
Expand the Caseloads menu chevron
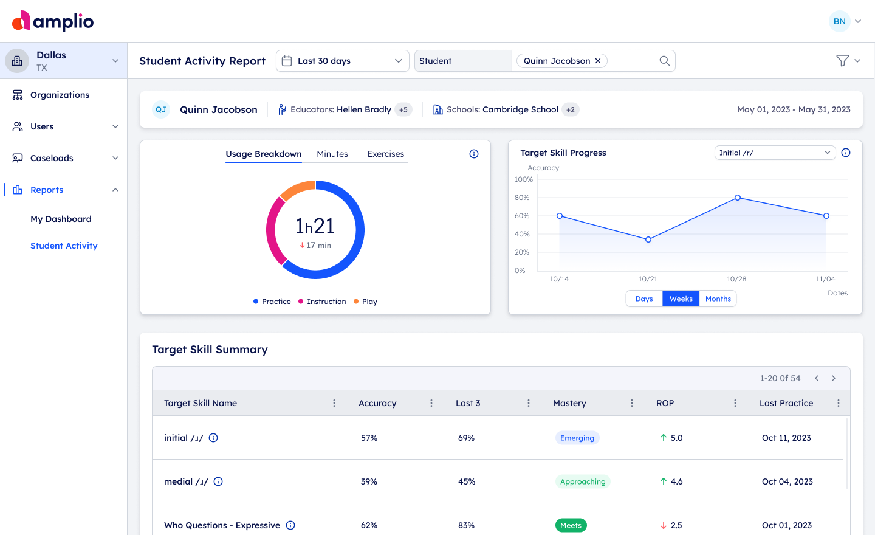click(x=115, y=158)
